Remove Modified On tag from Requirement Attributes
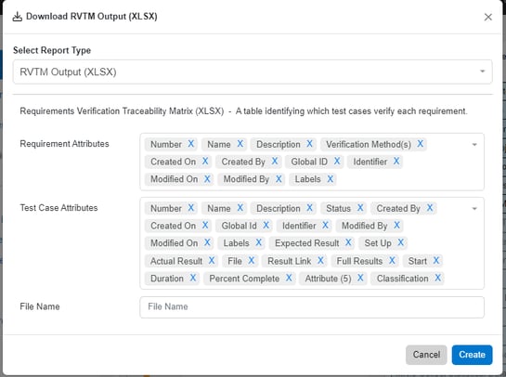Image resolution: width=506 pixels, height=377 pixels. pos(207,179)
